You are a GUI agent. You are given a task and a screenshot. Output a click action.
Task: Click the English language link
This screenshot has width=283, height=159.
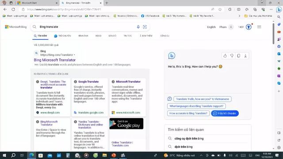pyautogui.click(x=211, y=27)
